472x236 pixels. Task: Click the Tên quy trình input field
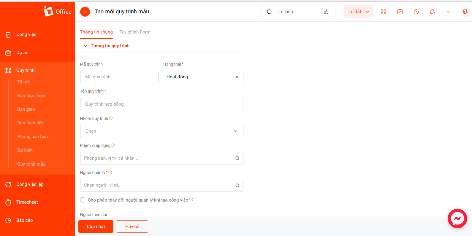pos(162,104)
